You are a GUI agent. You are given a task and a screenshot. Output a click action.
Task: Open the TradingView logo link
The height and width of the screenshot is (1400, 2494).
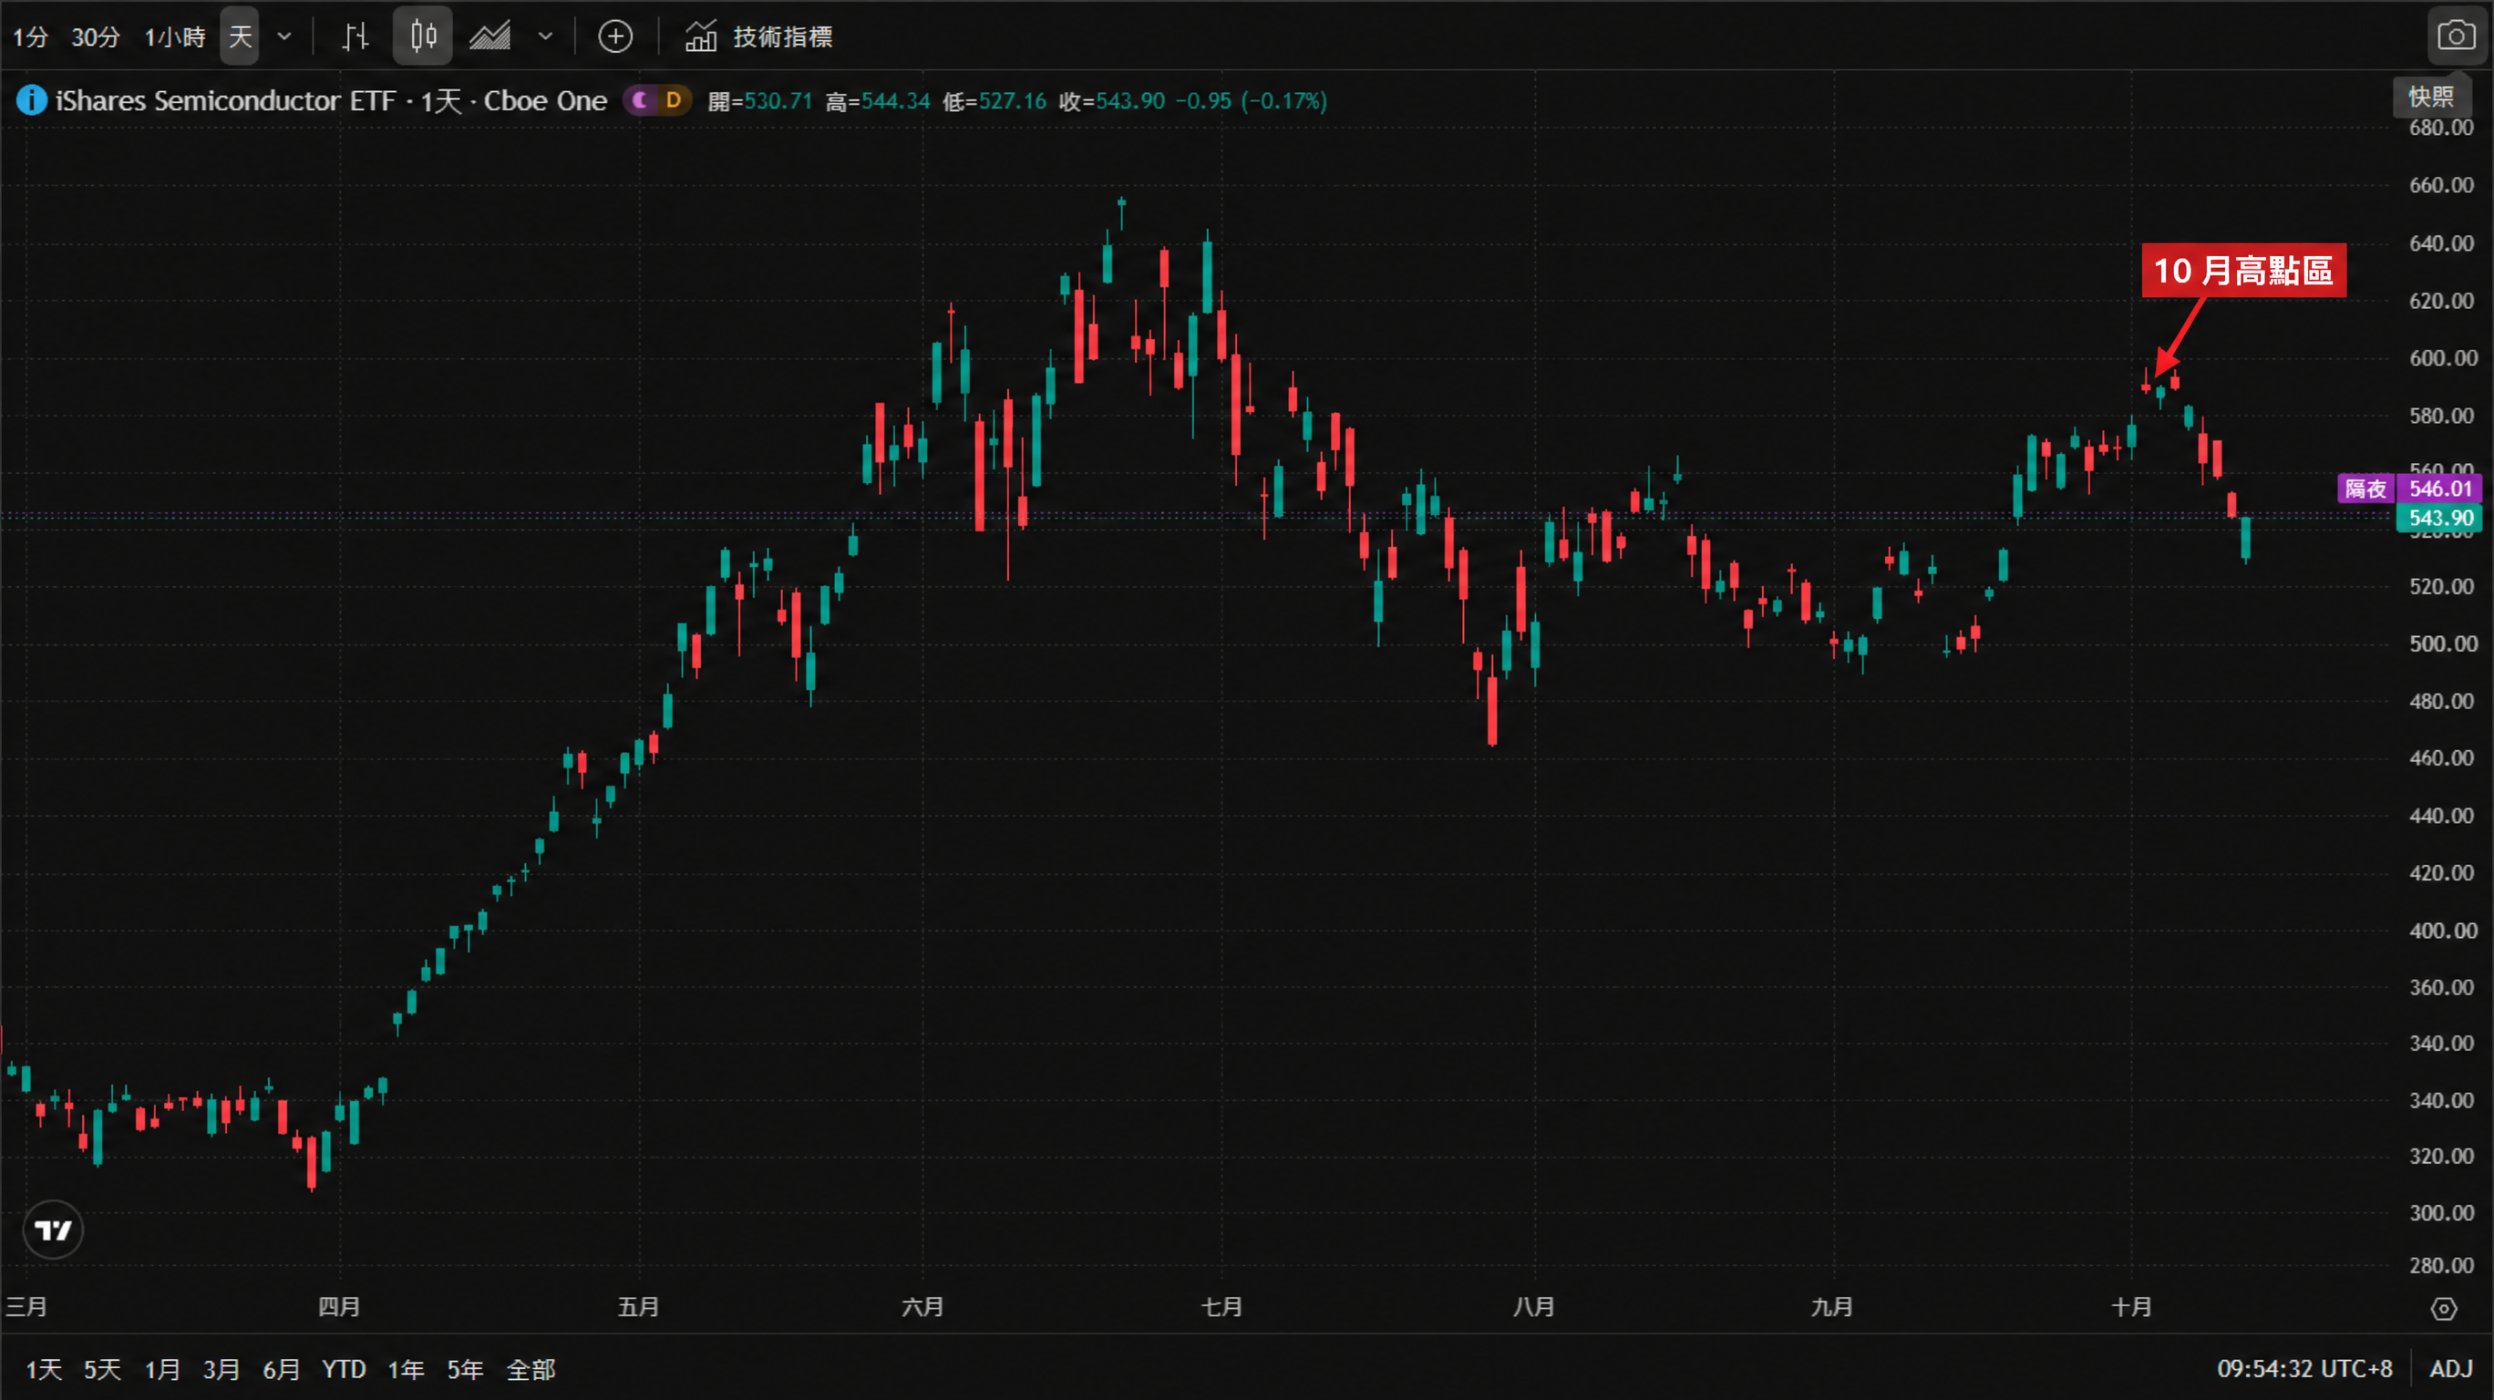[x=52, y=1230]
